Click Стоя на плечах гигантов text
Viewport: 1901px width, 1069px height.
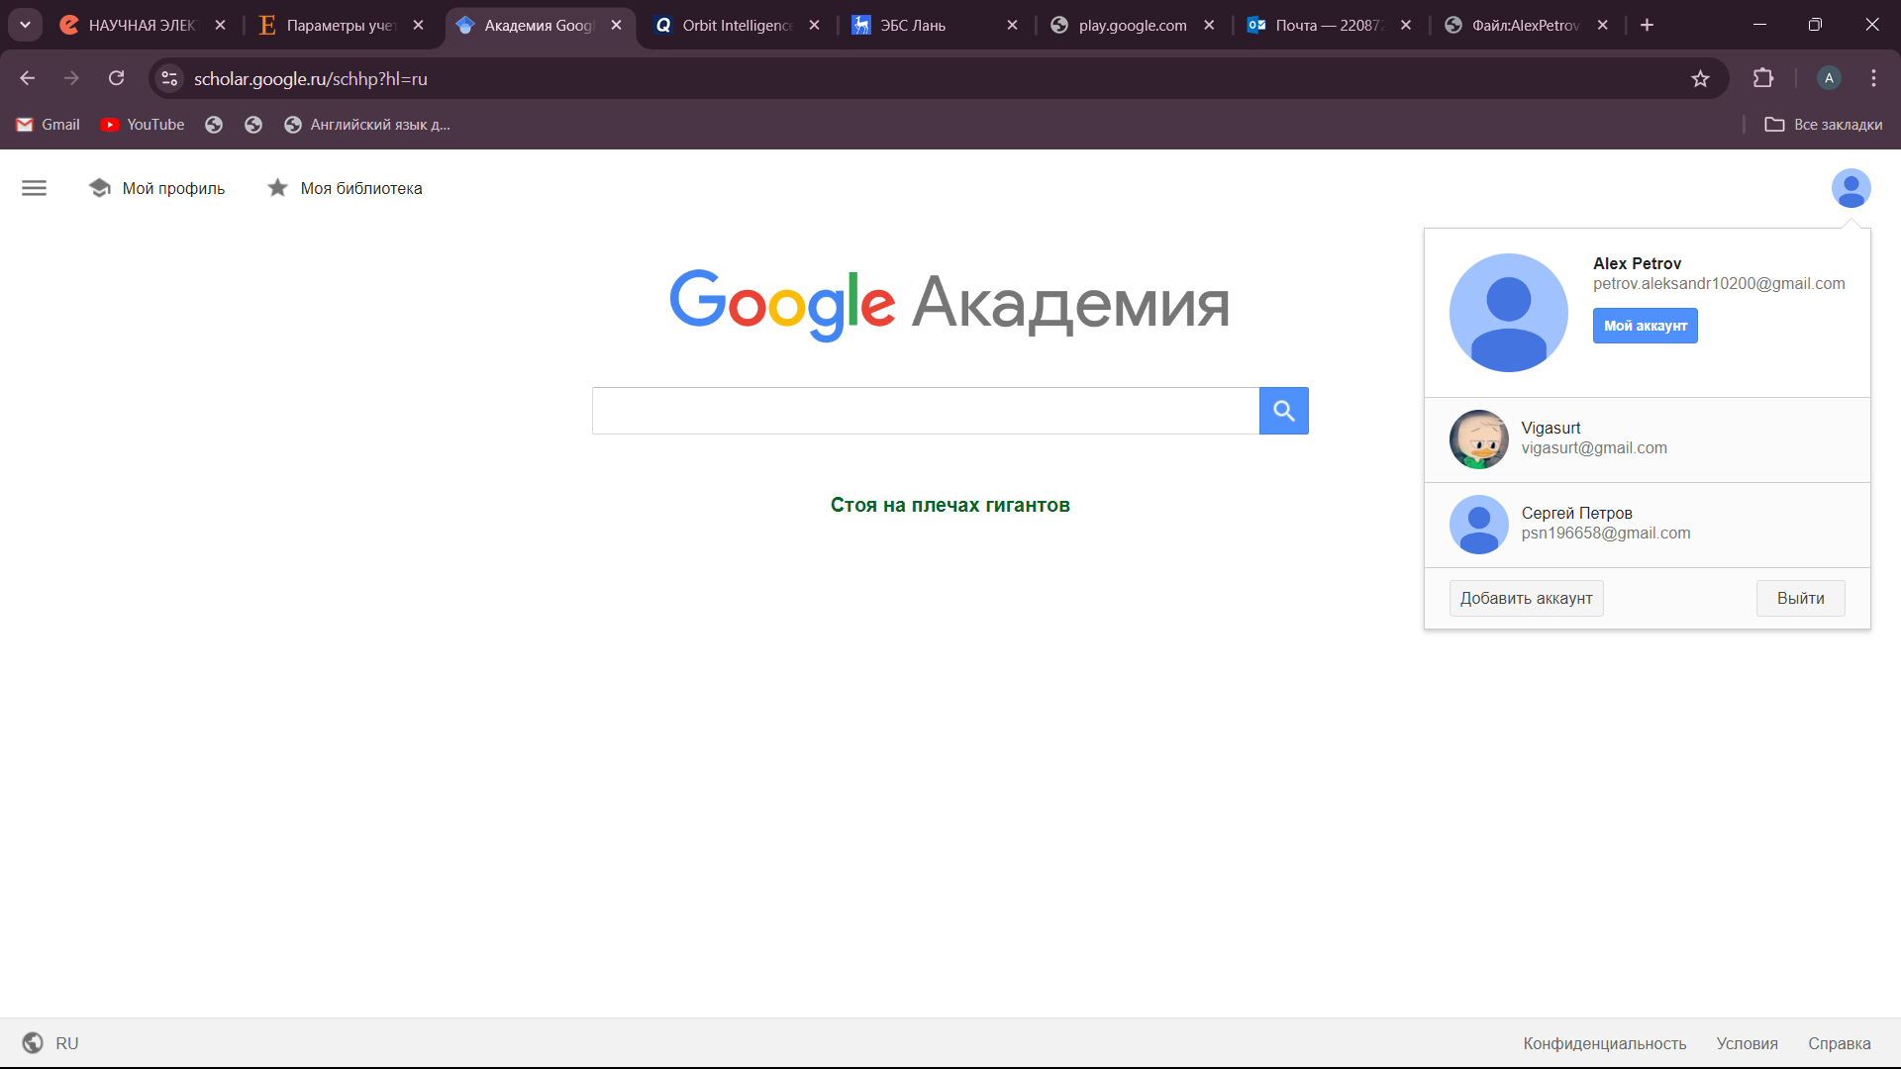coord(950,505)
